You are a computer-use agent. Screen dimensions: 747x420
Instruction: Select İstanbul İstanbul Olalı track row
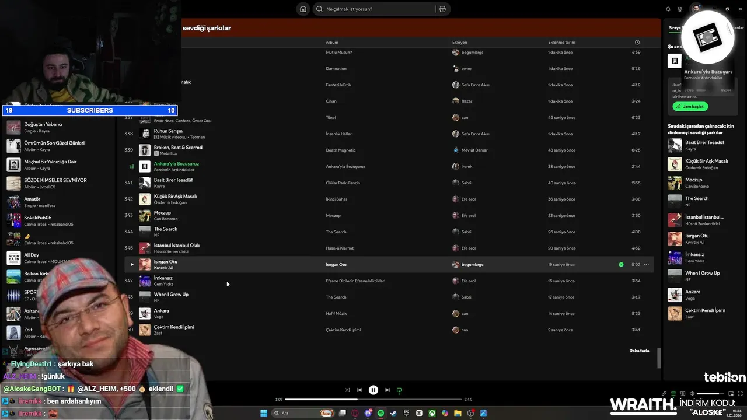[388, 248]
